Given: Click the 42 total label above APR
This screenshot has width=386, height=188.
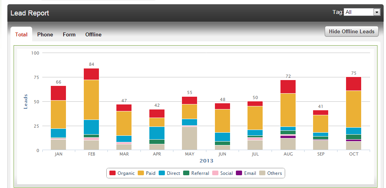Looking at the screenshot, I should click(x=157, y=105).
